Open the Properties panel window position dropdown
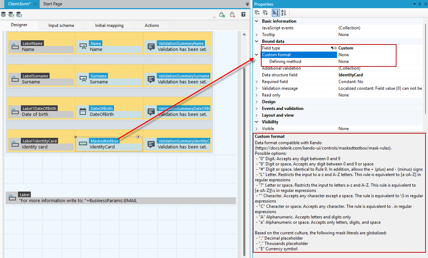428x258 pixels. pos(415,4)
